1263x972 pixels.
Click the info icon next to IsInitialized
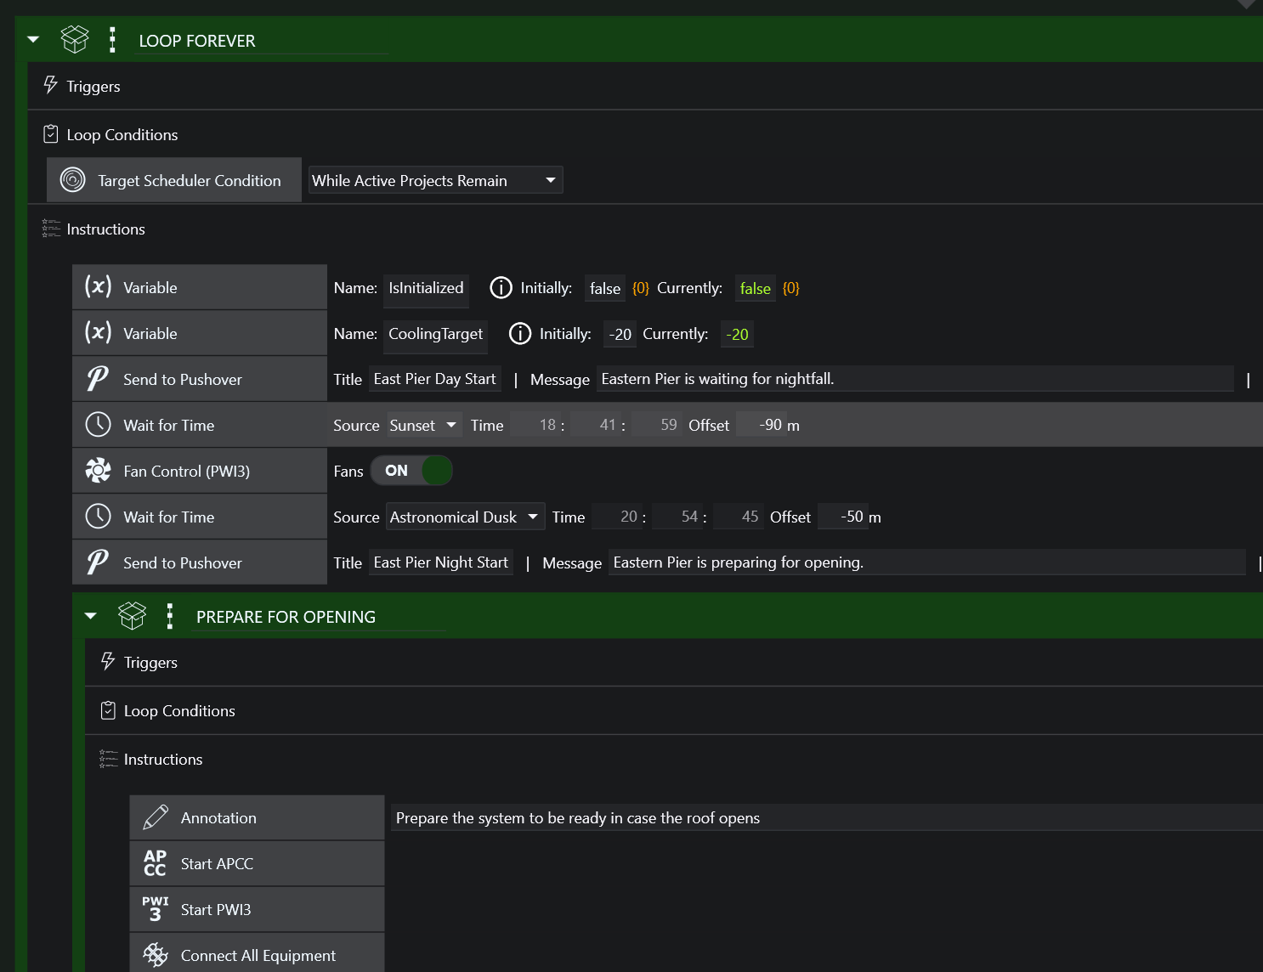click(x=501, y=288)
